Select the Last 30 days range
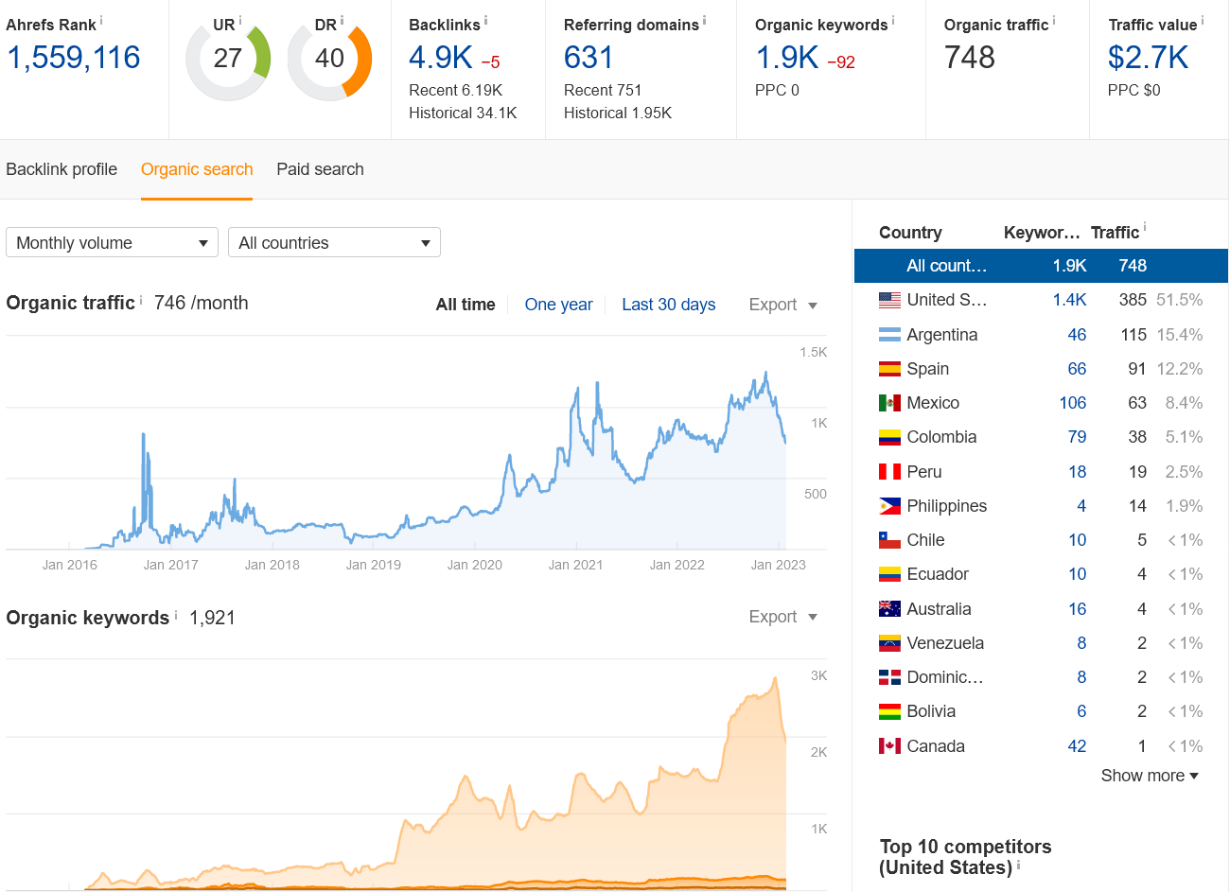This screenshot has height=892, width=1230. pyautogui.click(x=668, y=305)
